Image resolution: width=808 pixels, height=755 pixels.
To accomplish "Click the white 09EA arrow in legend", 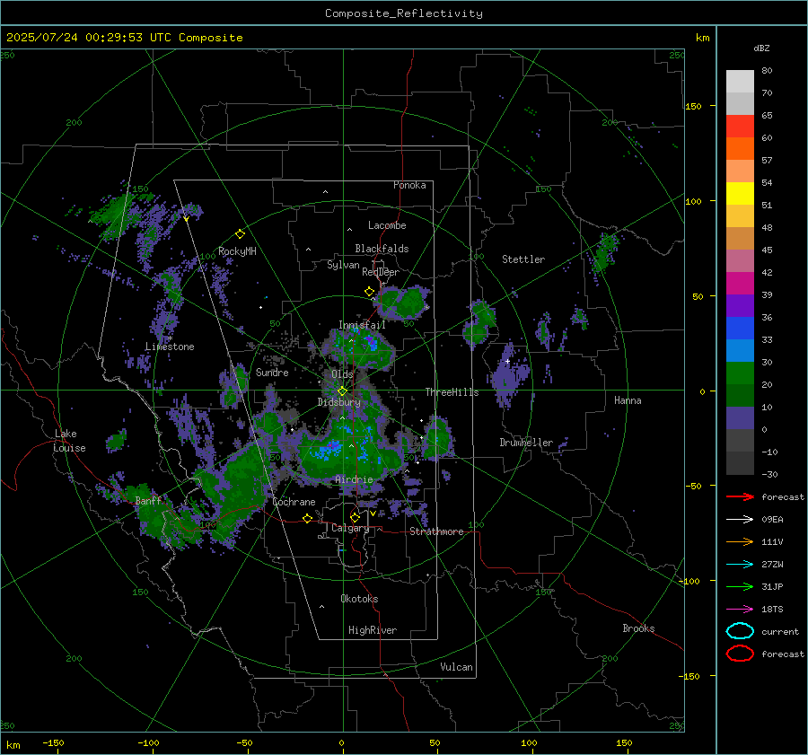I will pyautogui.click(x=740, y=519).
